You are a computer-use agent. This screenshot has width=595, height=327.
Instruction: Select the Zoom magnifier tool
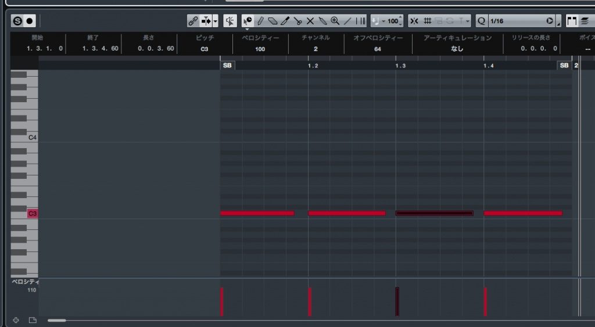click(335, 21)
